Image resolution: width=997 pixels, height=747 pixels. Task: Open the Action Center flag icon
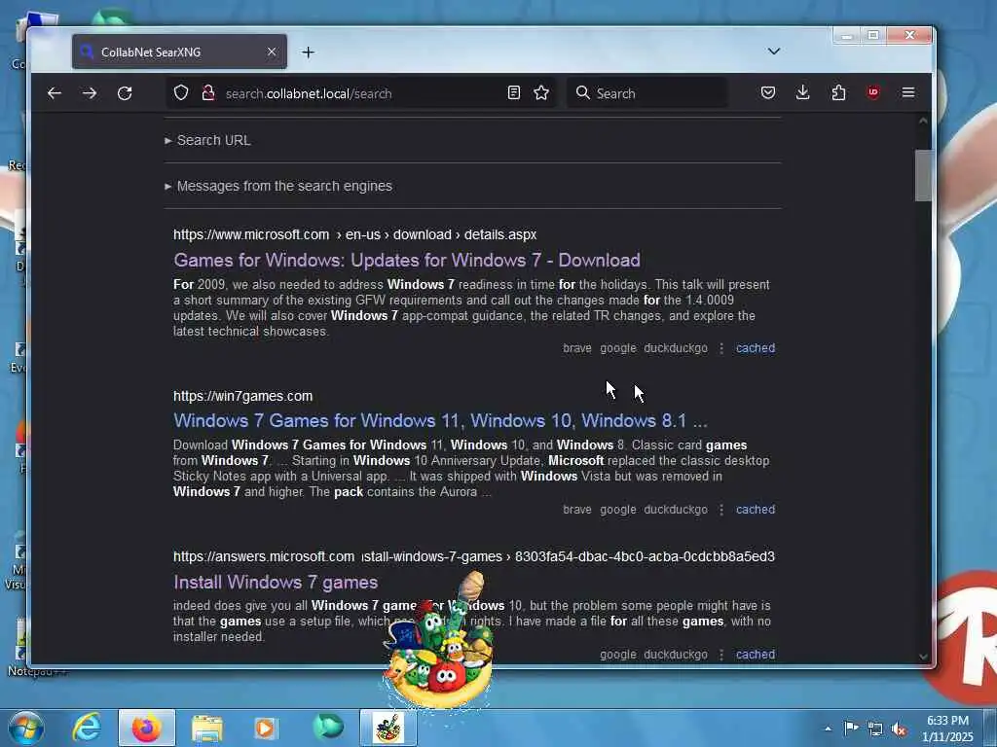pos(851,728)
